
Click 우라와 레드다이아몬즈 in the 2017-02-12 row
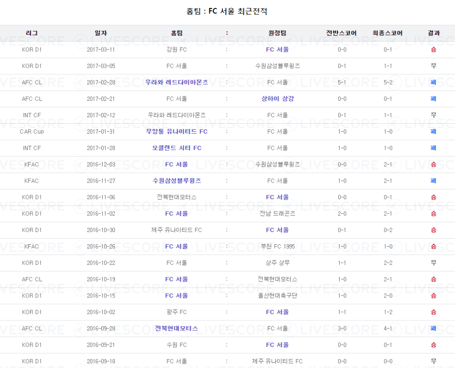[177, 115]
